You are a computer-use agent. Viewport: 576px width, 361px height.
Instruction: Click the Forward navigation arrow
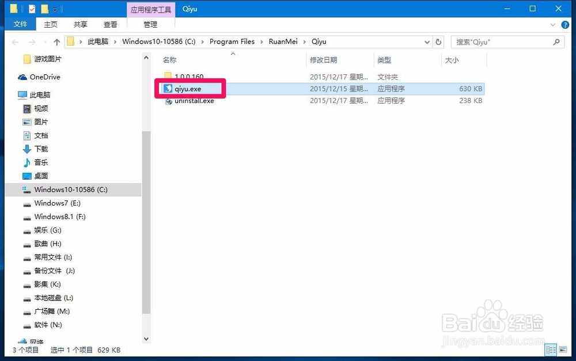pyautogui.click(x=32, y=42)
